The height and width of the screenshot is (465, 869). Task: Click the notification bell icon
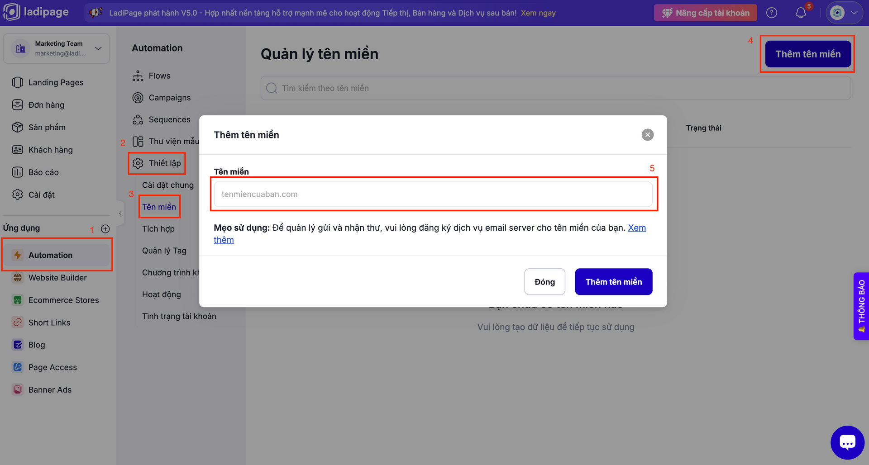(x=801, y=13)
